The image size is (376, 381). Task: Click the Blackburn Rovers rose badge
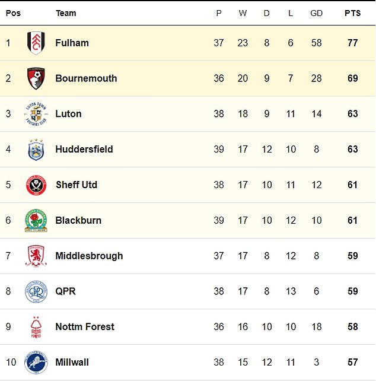(36, 221)
